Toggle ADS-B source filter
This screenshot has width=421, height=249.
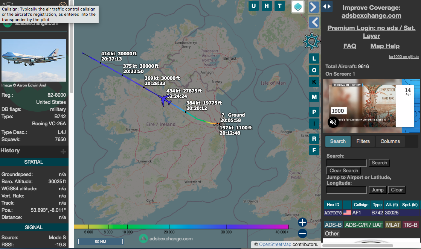pyautogui.click(x=333, y=225)
